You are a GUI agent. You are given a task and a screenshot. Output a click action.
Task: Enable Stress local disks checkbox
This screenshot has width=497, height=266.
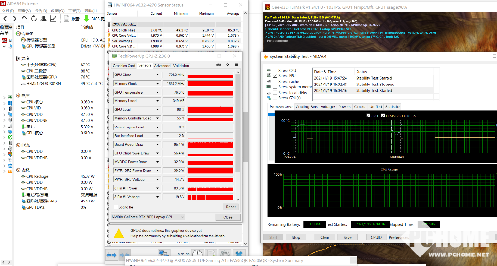[x=275, y=93]
